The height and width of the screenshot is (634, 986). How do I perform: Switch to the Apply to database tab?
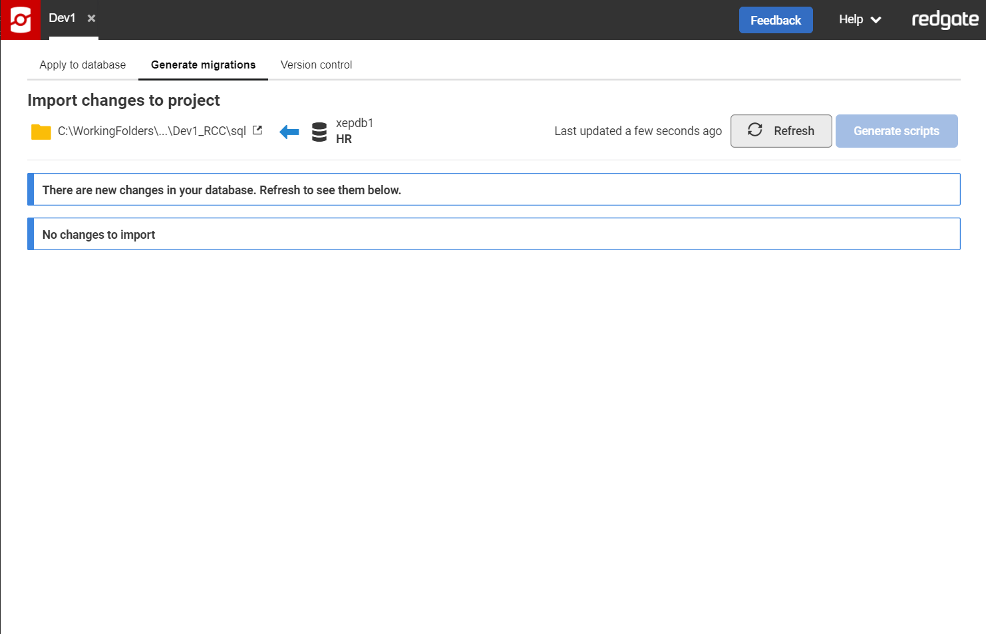point(82,65)
